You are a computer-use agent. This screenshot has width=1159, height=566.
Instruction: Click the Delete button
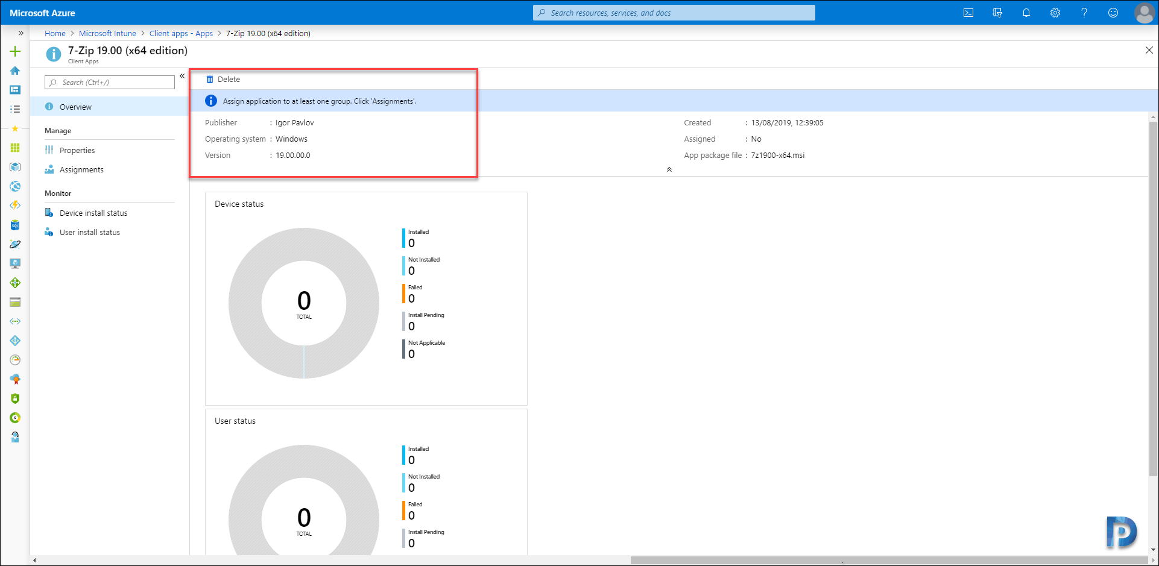(223, 79)
